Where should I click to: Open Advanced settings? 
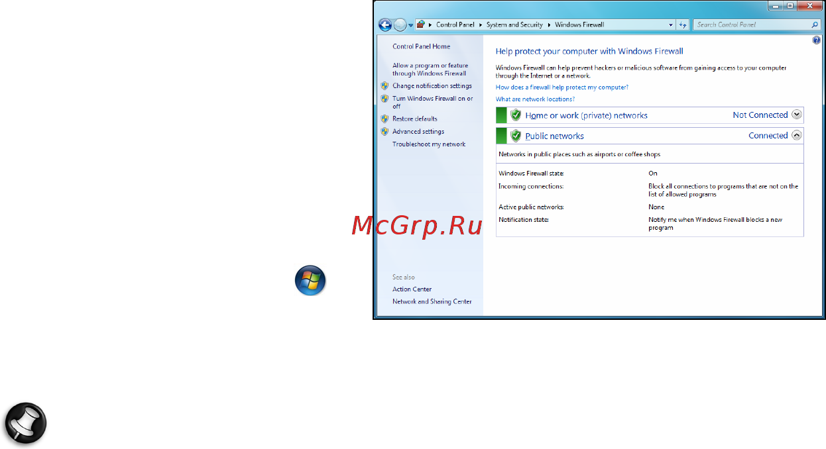click(418, 131)
